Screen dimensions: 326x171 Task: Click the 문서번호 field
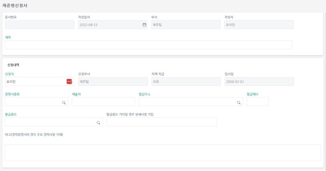40,25
